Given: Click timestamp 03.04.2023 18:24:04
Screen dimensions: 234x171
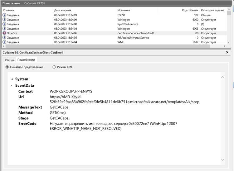Looking at the screenshot, I should (x=66, y=42).
